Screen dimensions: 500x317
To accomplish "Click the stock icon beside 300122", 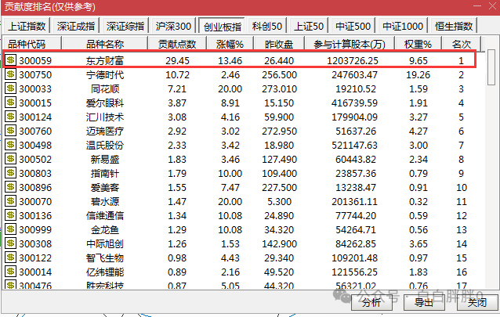I will (10, 257).
